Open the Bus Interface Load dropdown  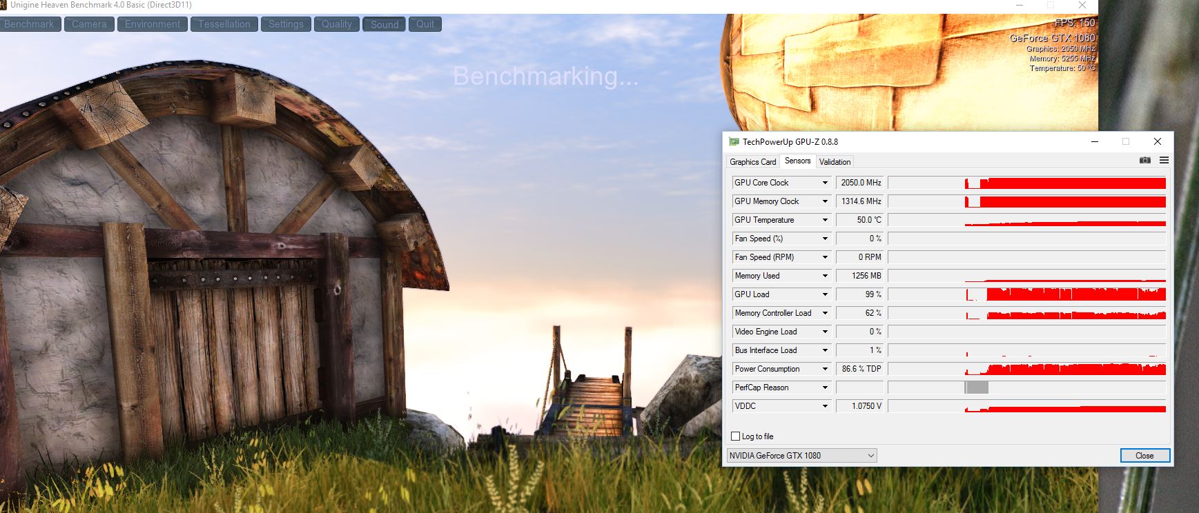click(x=824, y=350)
